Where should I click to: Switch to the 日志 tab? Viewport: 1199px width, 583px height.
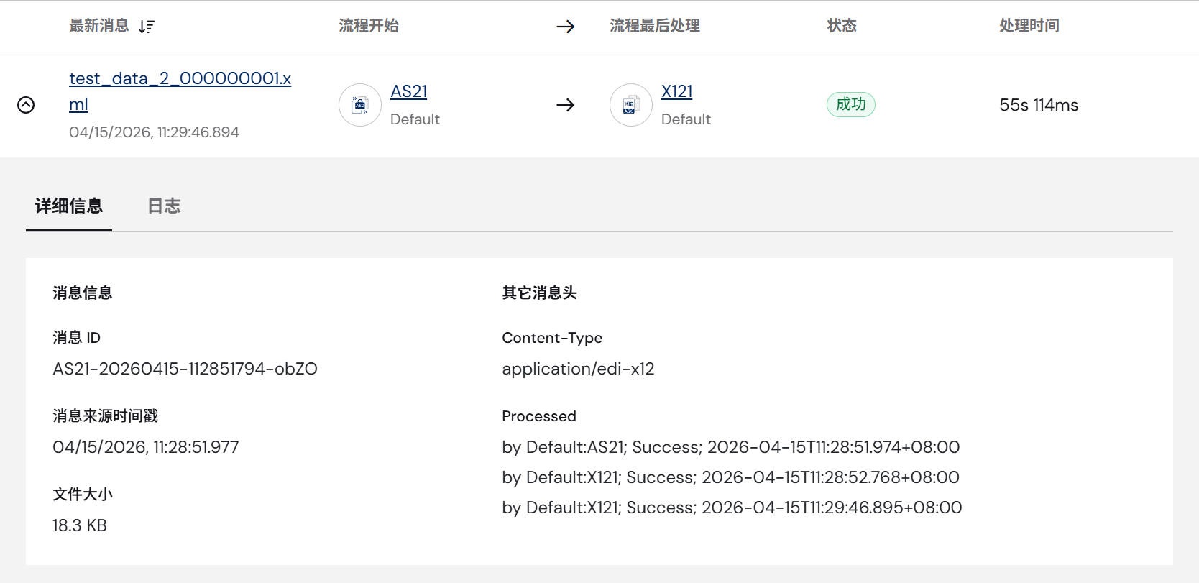point(164,206)
